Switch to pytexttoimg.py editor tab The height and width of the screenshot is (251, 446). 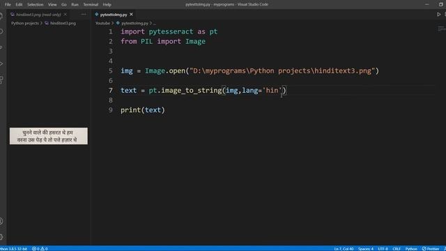point(114,15)
